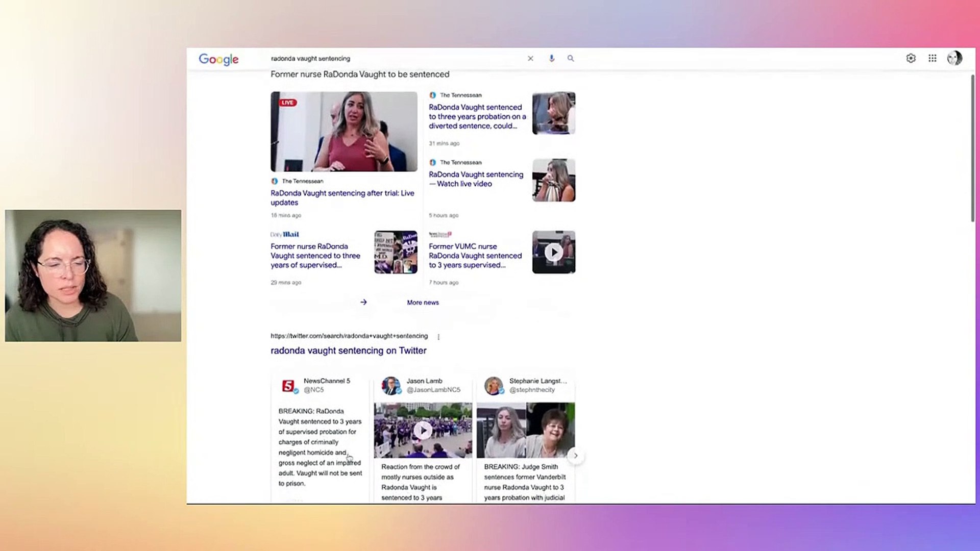Play the Former VUMC nurse video thumbnail
980x551 pixels.
553,252
